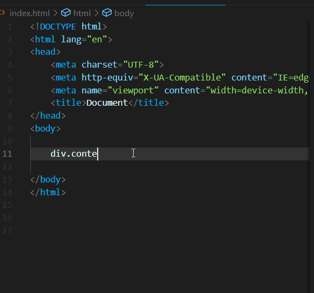314x293 pixels.
Task: Select the html breadcrumb segment
Action: pos(82,13)
